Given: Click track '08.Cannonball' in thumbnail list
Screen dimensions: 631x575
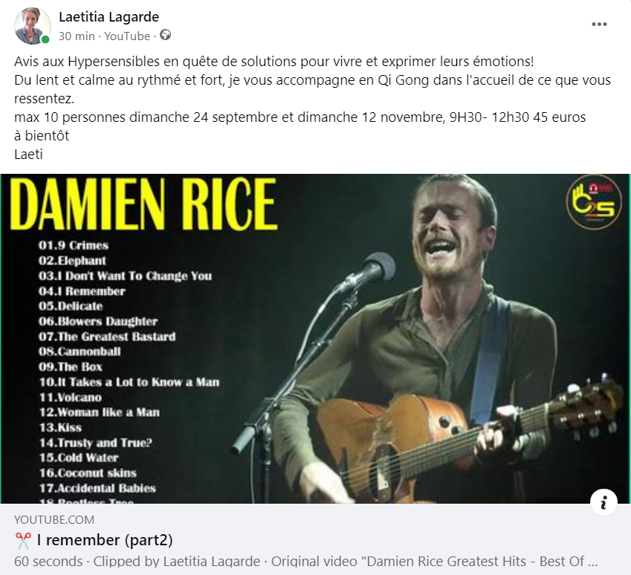Looking at the screenshot, I should 80,351.
